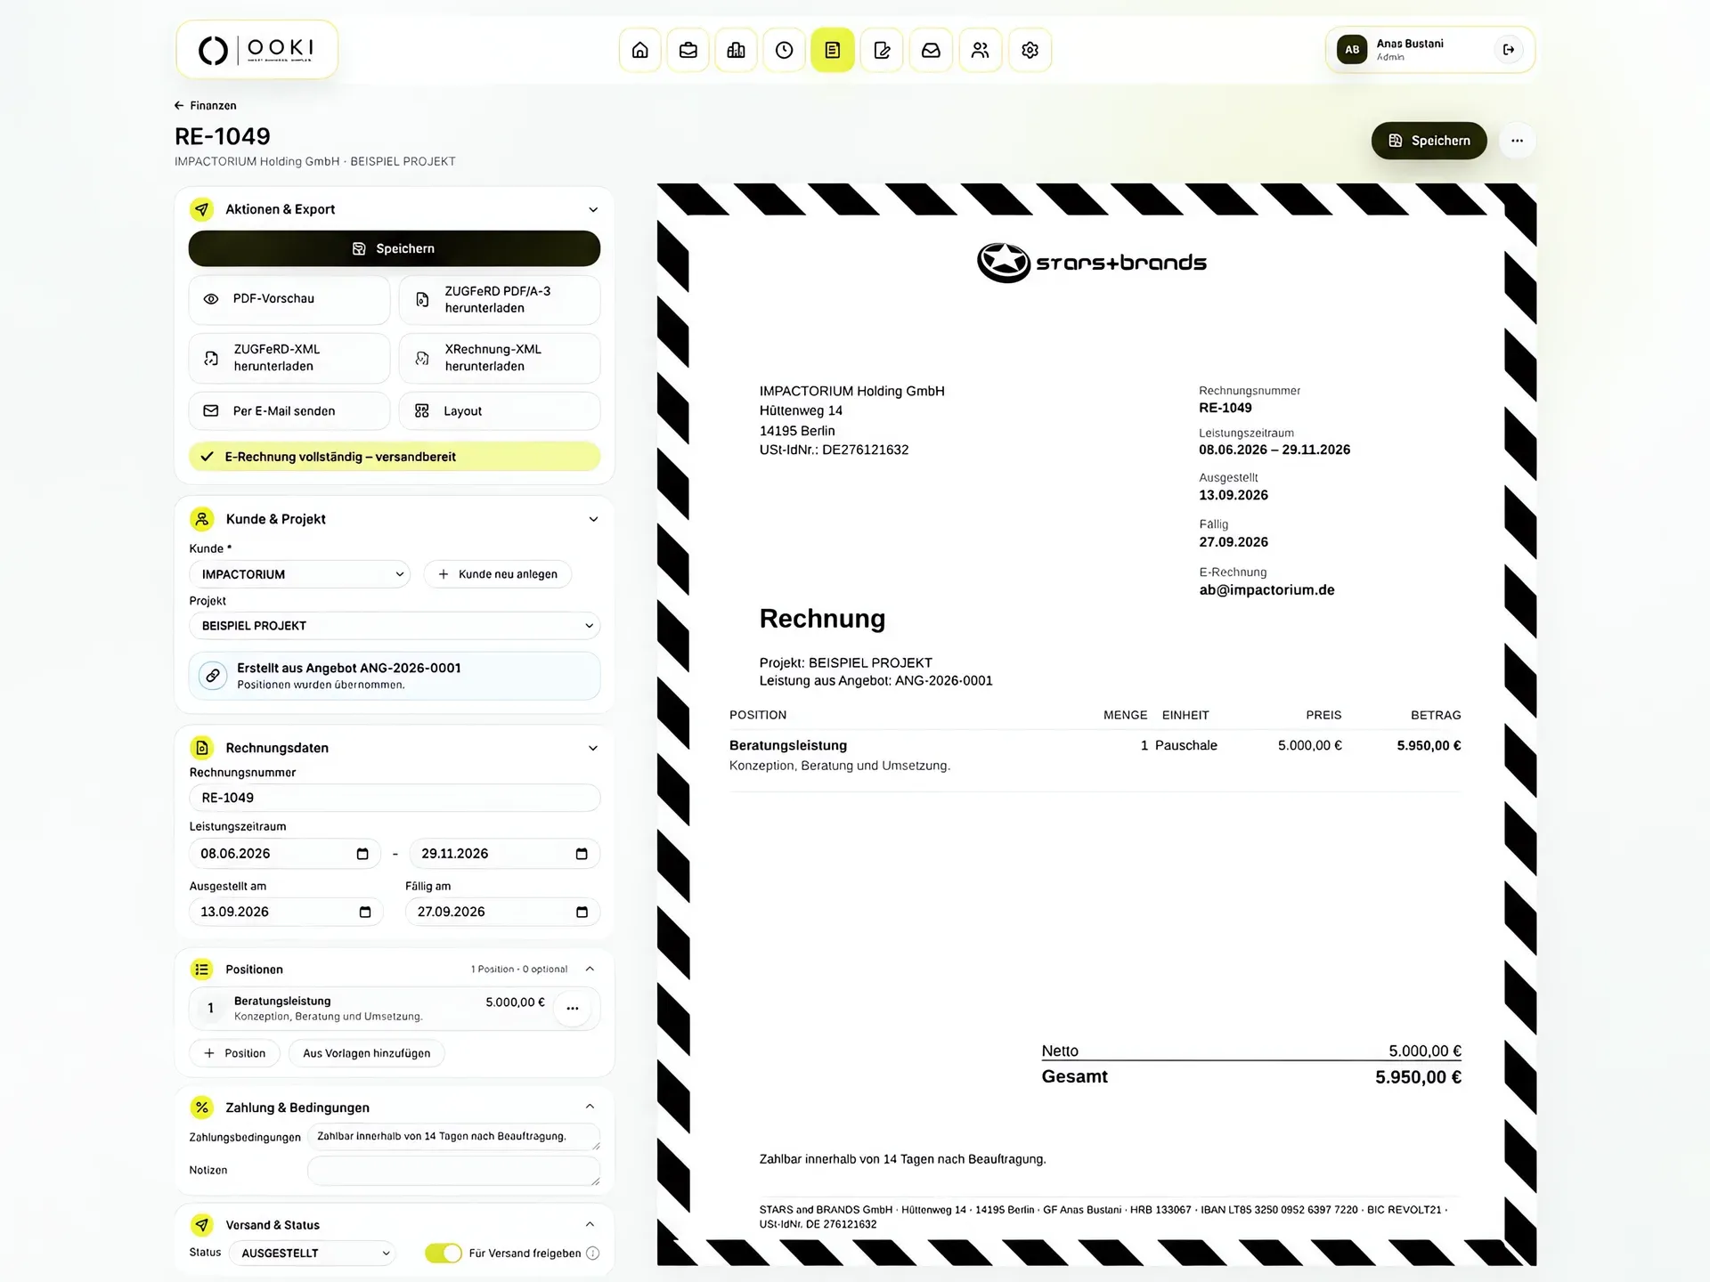Click the Rechnungsnummer field RE-1049
The width and height of the screenshot is (1710, 1282).
coord(395,798)
